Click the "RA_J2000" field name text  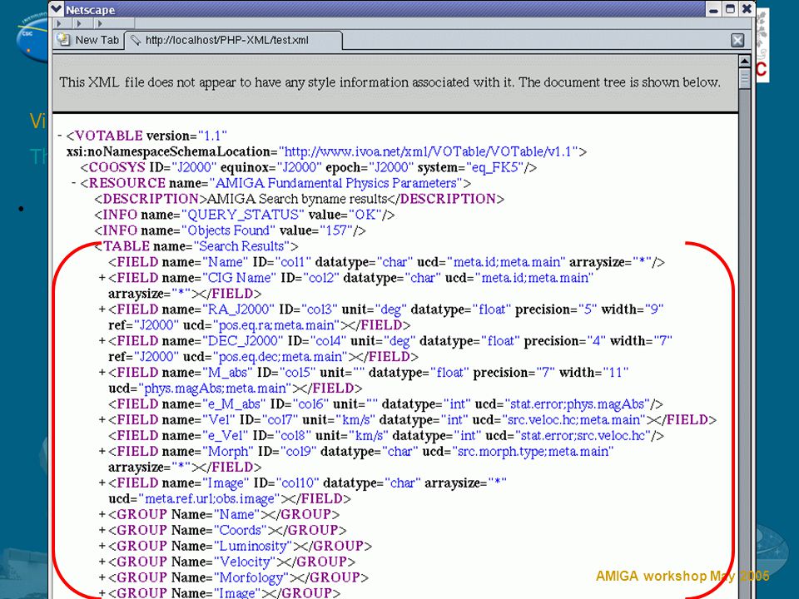(x=239, y=309)
